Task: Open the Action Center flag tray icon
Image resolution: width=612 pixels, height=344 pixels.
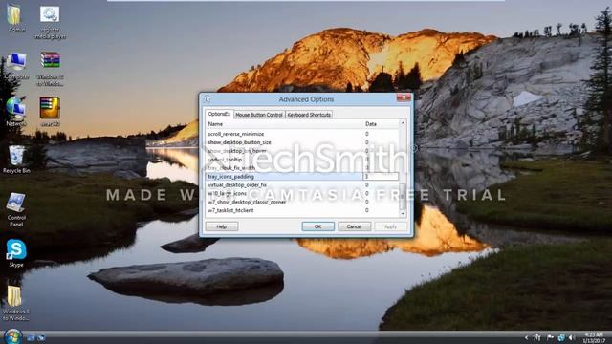Action: [550, 337]
